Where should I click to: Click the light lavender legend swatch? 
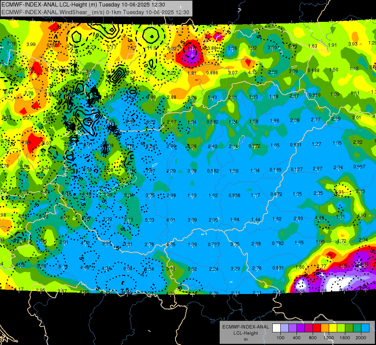[285, 328]
